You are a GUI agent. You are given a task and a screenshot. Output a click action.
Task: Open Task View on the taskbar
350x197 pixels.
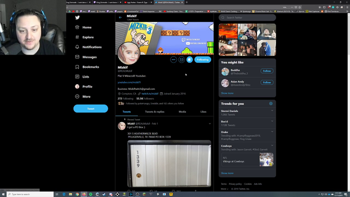[x=57, y=194]
